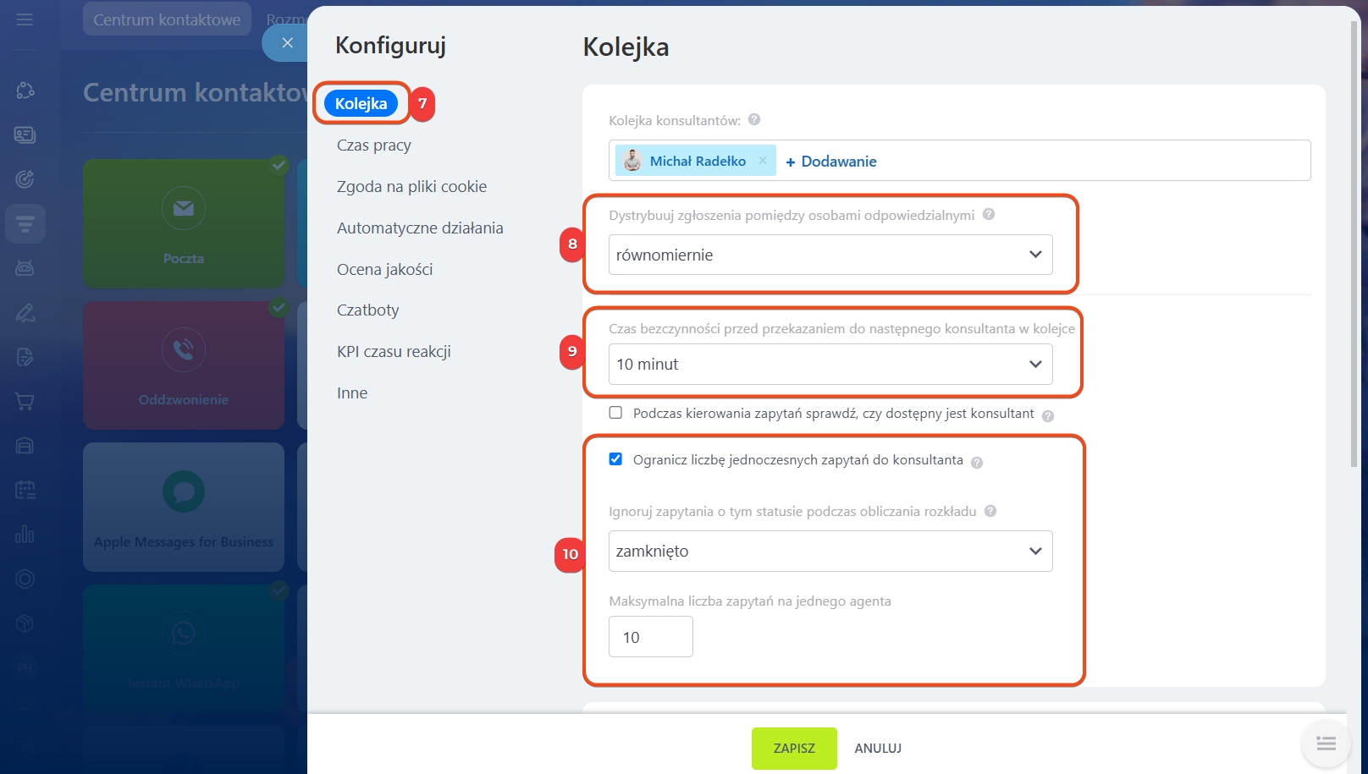Open the contact card icon in sidebar
The width and height of the screenshot is (1368, 774).
click(25, 134)
